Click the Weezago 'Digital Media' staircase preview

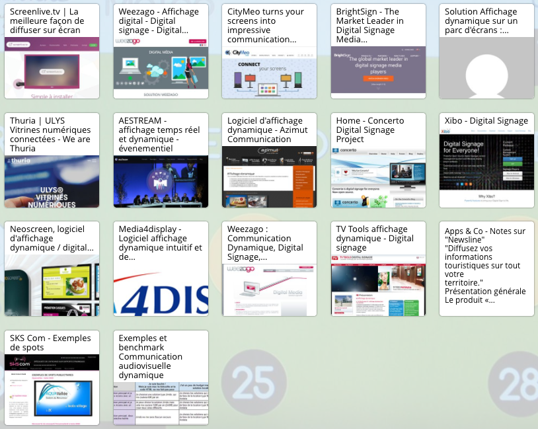point(270,290)
